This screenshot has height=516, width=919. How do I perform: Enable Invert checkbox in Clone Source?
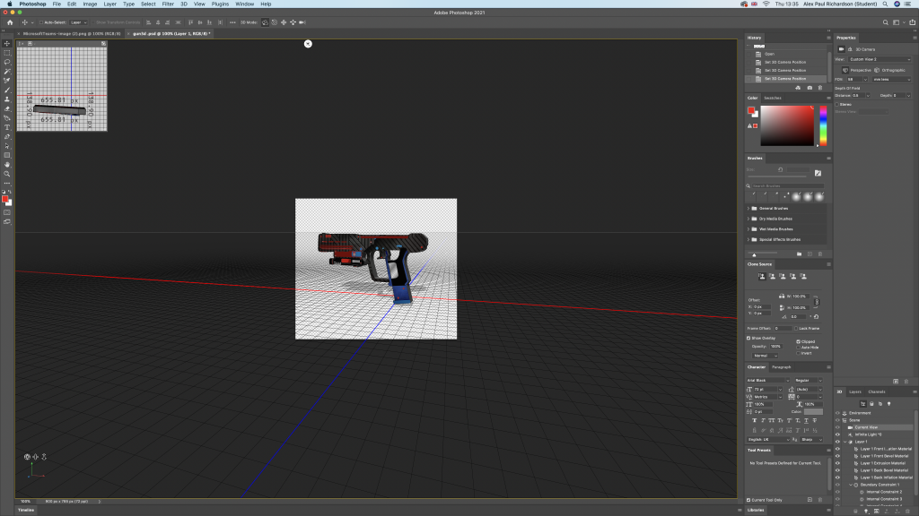click(x=798, y=353)
